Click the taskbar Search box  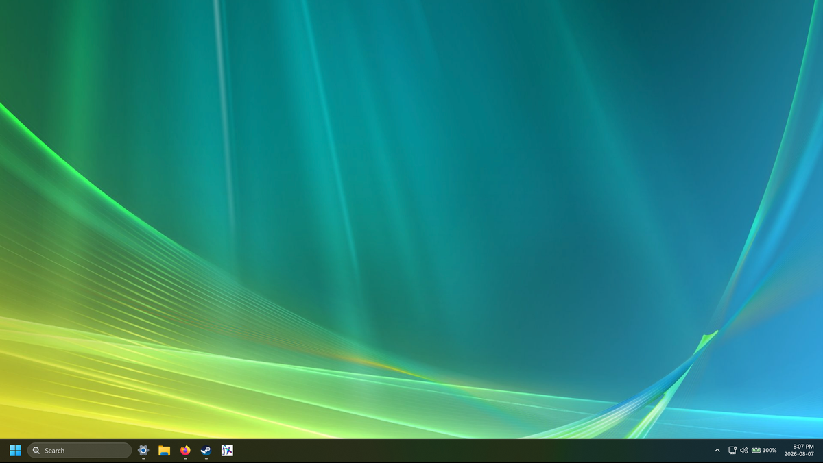(80, 450)
